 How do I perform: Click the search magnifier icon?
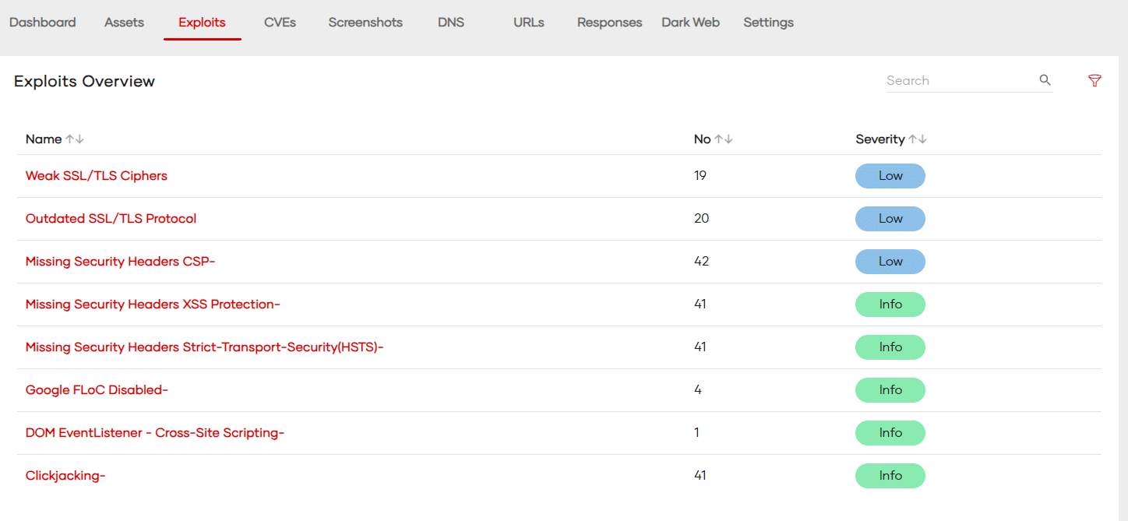pos(1045,80)
